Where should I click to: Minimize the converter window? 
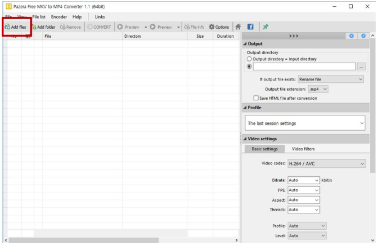pyautogui.click(x=334, y=7)
